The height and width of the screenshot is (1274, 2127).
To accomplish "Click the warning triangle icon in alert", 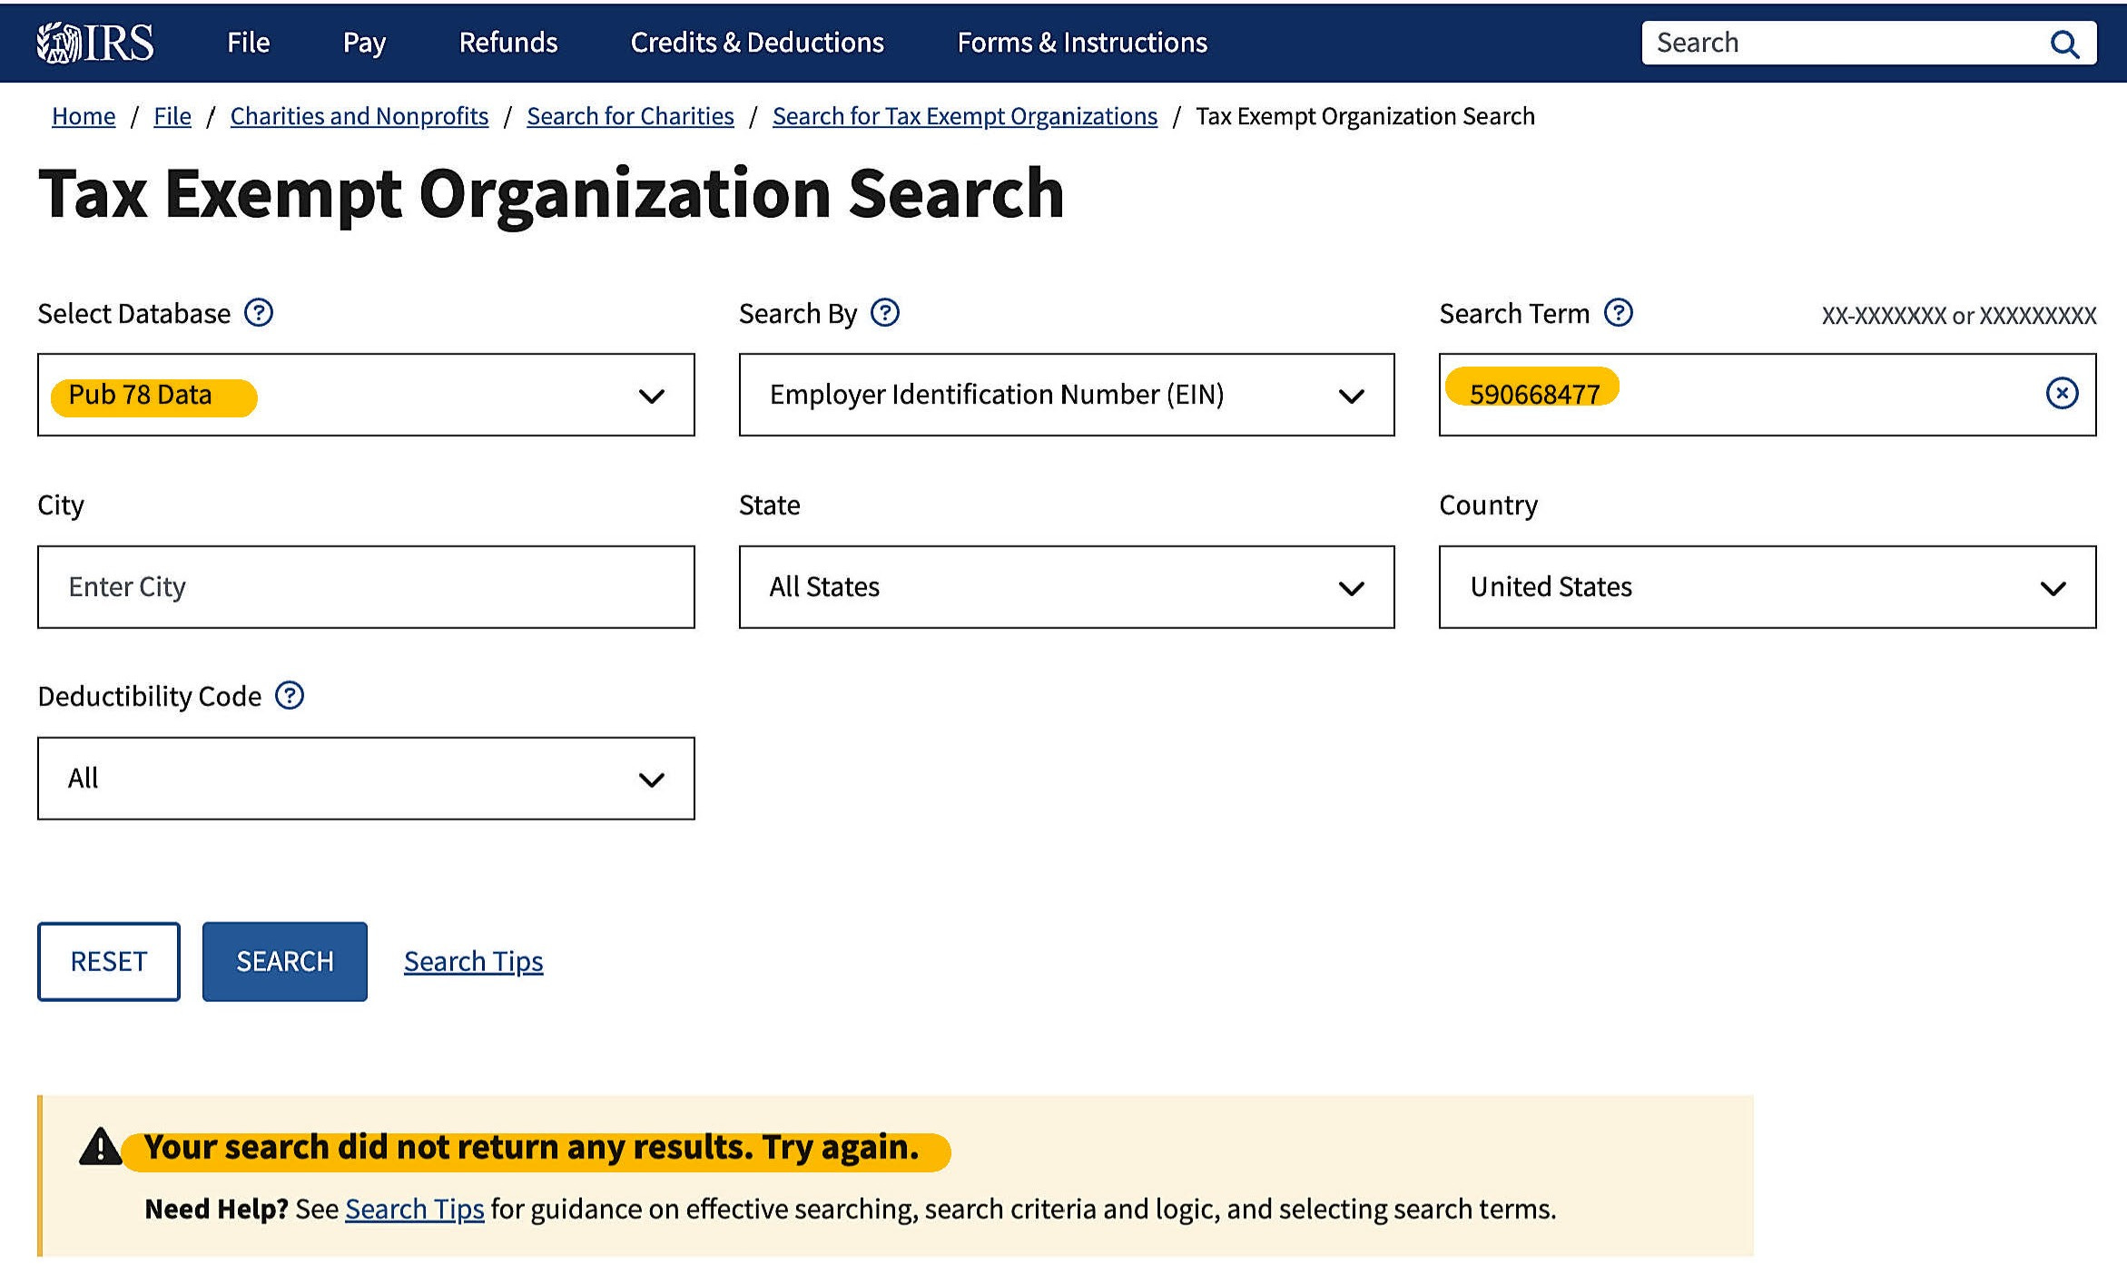I will 100,1146.
